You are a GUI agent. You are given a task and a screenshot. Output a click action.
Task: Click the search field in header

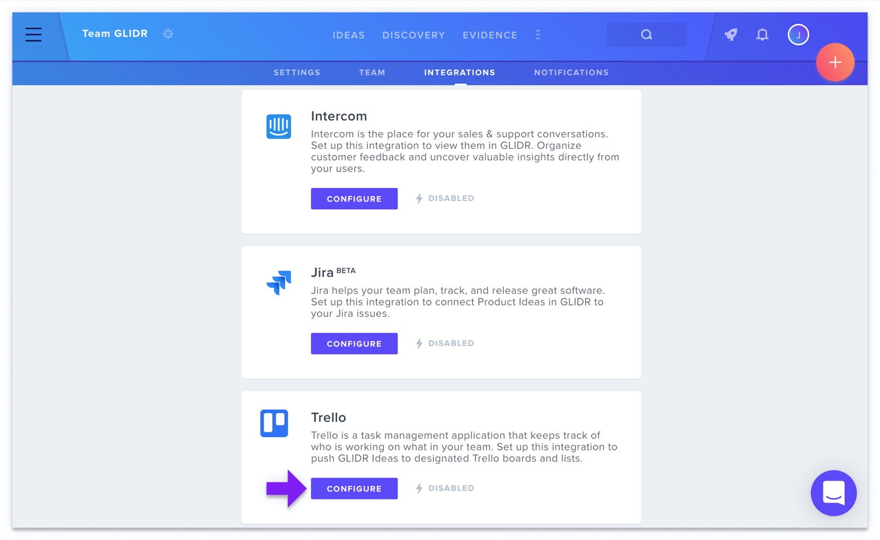point(646,35)
